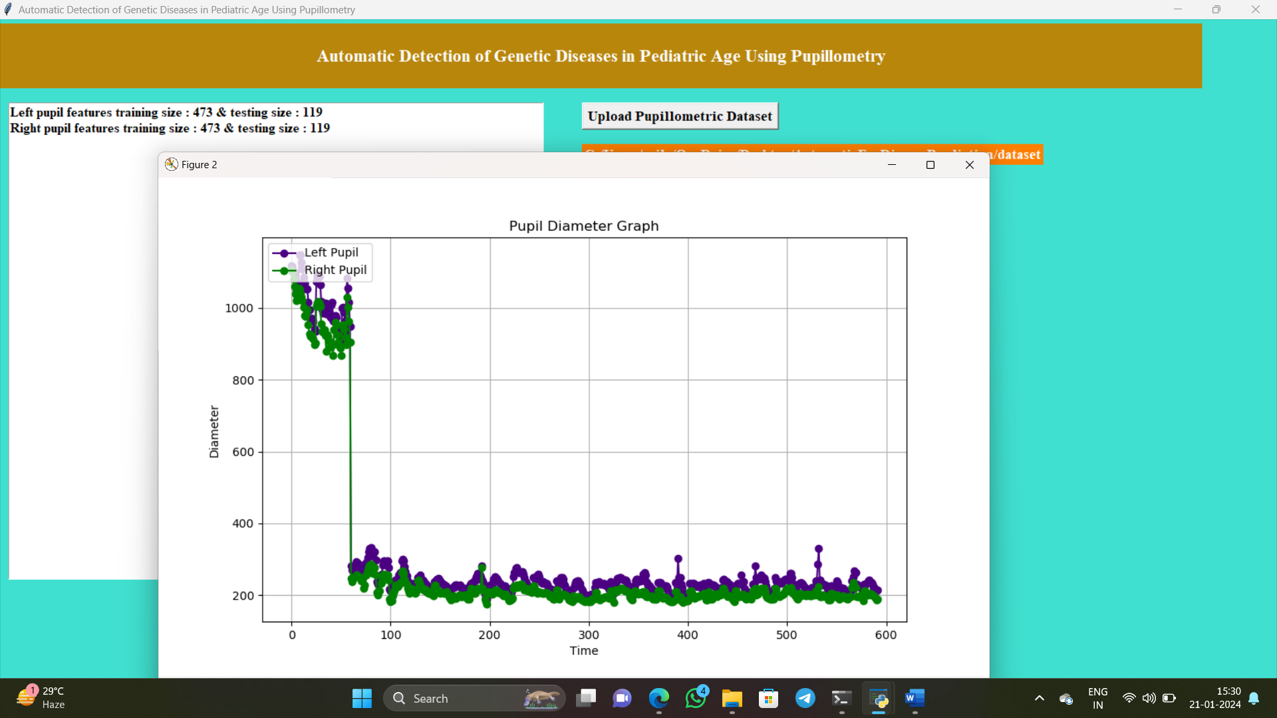Click the Figure 2 matplotlib window icon
This screenshot has width=1277, height=718.
[171, 164]
